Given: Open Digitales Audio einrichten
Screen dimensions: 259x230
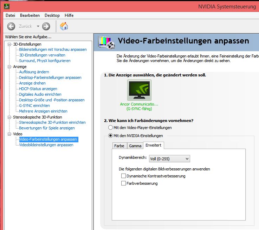Looking at the screenshot, I should pyautogui.click(x=40, y=94).
